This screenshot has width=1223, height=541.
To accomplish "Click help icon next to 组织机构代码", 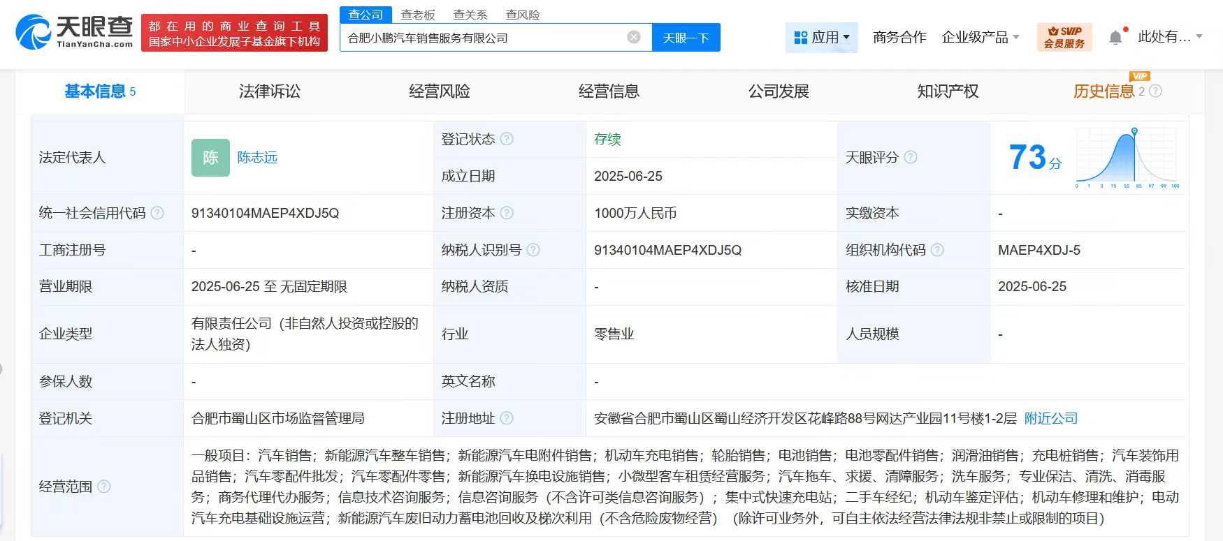I will (937, 250).
